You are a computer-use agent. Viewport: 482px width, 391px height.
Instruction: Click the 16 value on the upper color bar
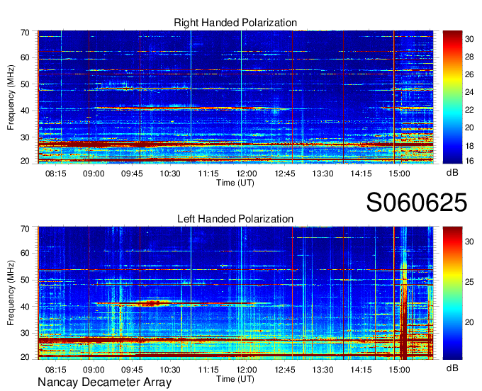coord(469,160)
